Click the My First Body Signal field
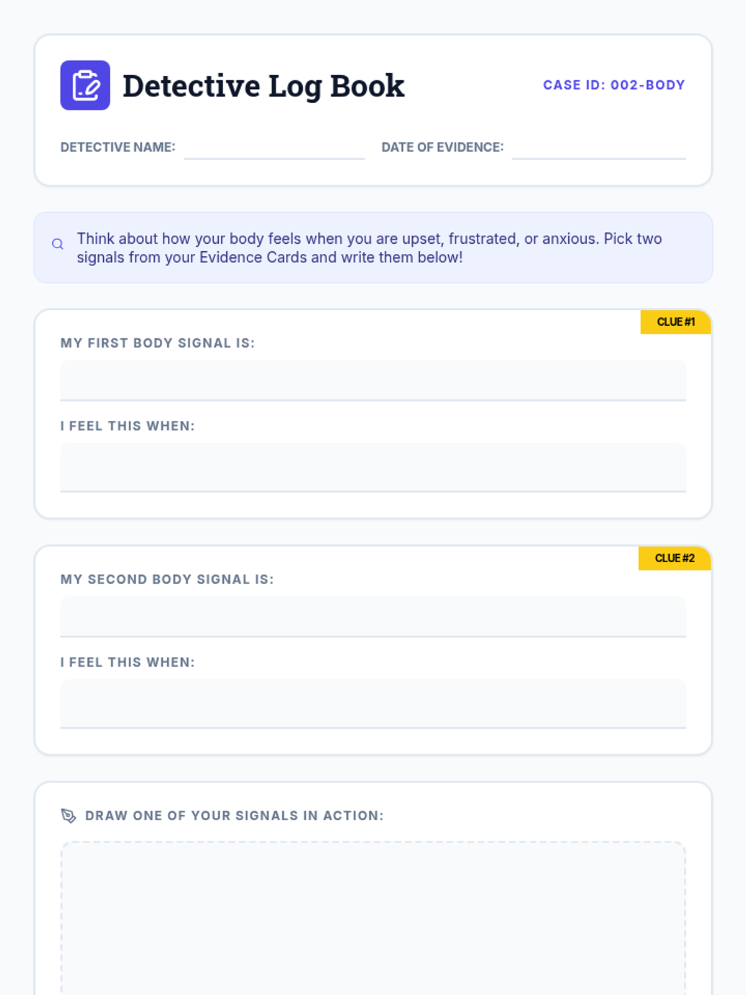Screen dimensions: 746x995 pos(373,380)
